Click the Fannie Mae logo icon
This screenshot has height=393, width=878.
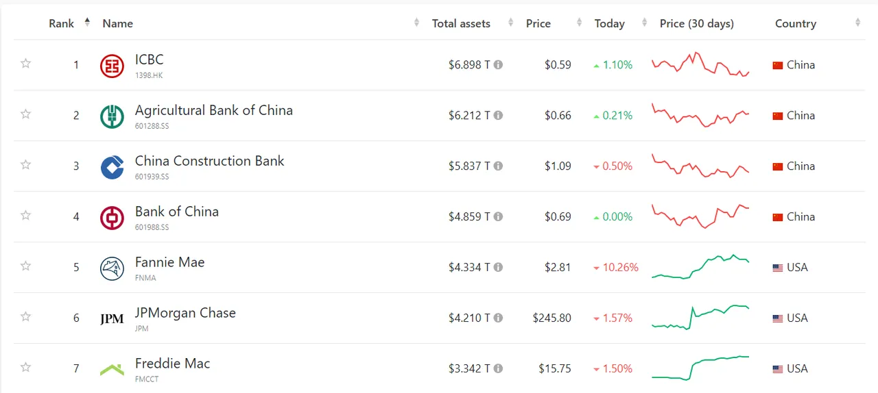[112, 268]
